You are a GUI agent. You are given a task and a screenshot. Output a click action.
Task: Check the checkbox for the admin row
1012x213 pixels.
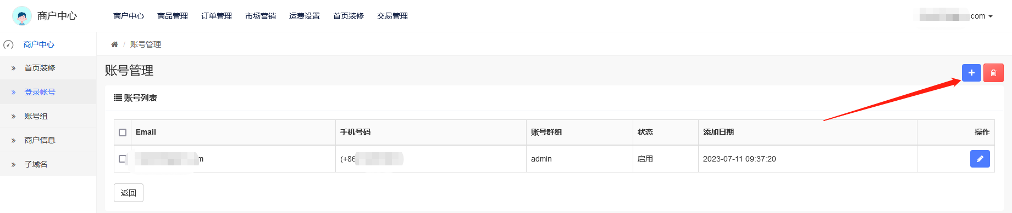click(x=123, y=159)
